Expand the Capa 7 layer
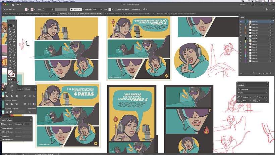275x155 pixels. tap(247, 41)
